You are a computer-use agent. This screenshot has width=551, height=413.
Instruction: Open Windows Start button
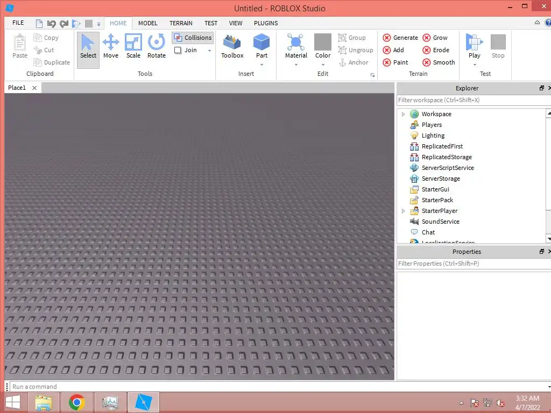coord(13,402)
